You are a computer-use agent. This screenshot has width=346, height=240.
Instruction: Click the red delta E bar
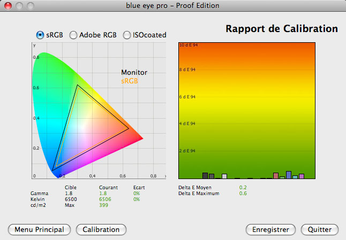(x=276, y=175)
